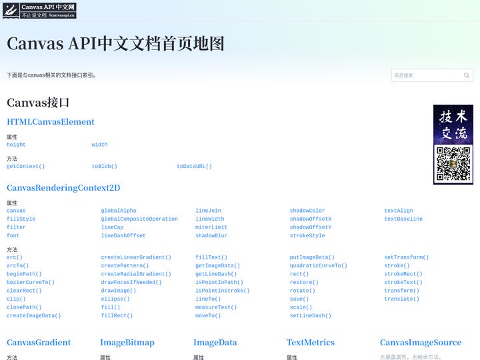Image resolution: width=480 pixels, height=360 pixels.
Task: Open the fillRect() method link
Action: point(117,315)
